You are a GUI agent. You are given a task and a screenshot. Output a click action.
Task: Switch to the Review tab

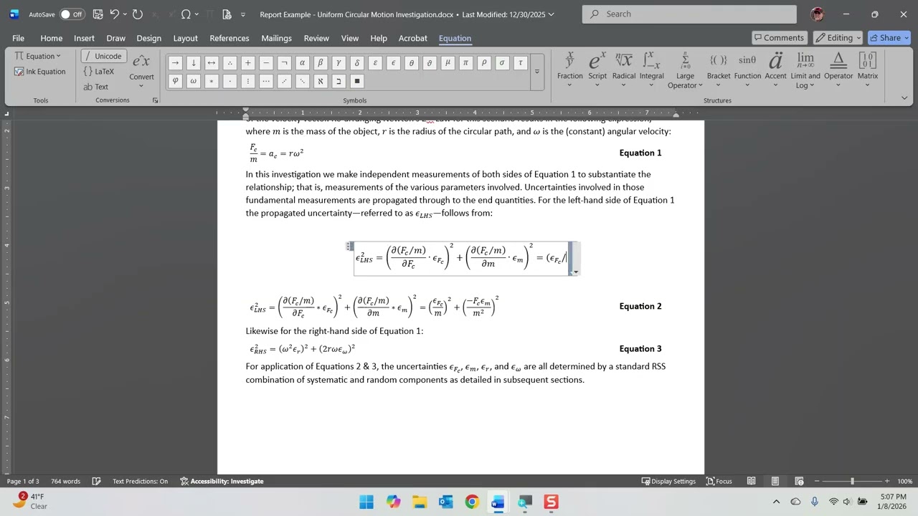click(x=316, y=38)
